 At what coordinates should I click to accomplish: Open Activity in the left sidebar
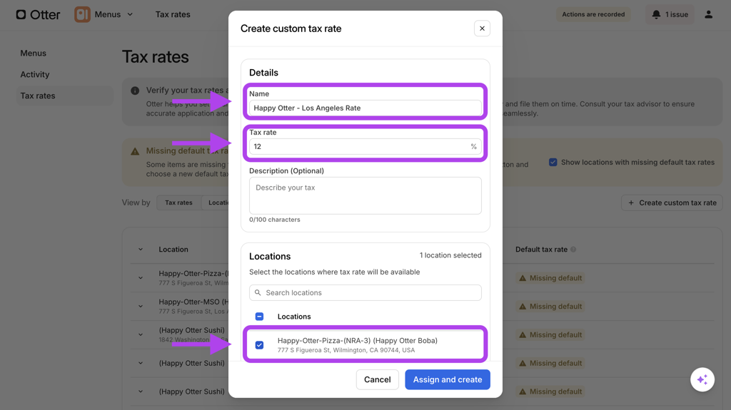pyautogui.click(x=35, y=74)
